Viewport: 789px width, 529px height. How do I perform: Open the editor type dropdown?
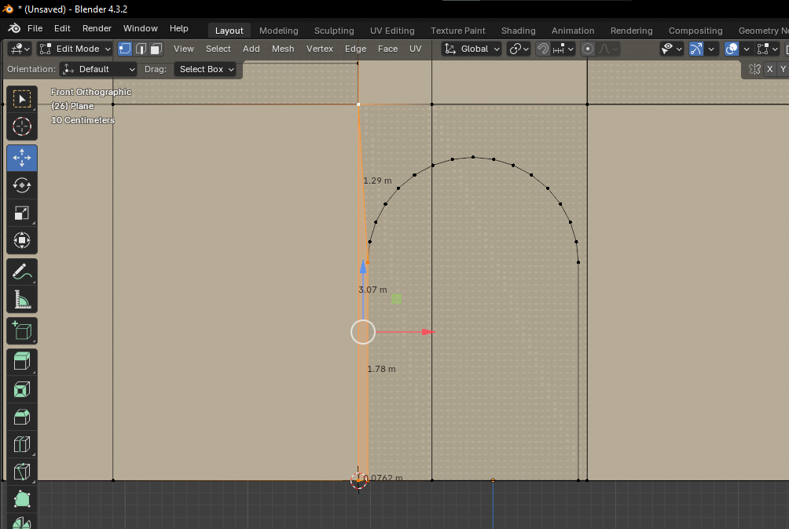pyautogui.click(x=20, y=49)
